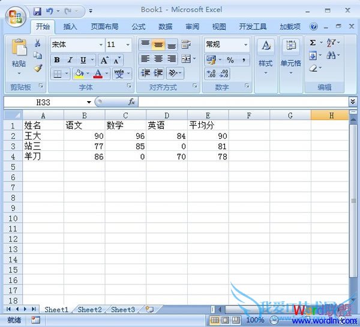This screenshot has width=360, height=327.
Task: Click the Clear eraser icon
Action: pos(313,68)
